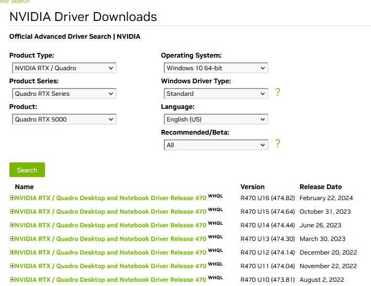This screenshot has height=286, width=371.
Task: Expand the R470 U11 driver row
Action: click(12, 266)
